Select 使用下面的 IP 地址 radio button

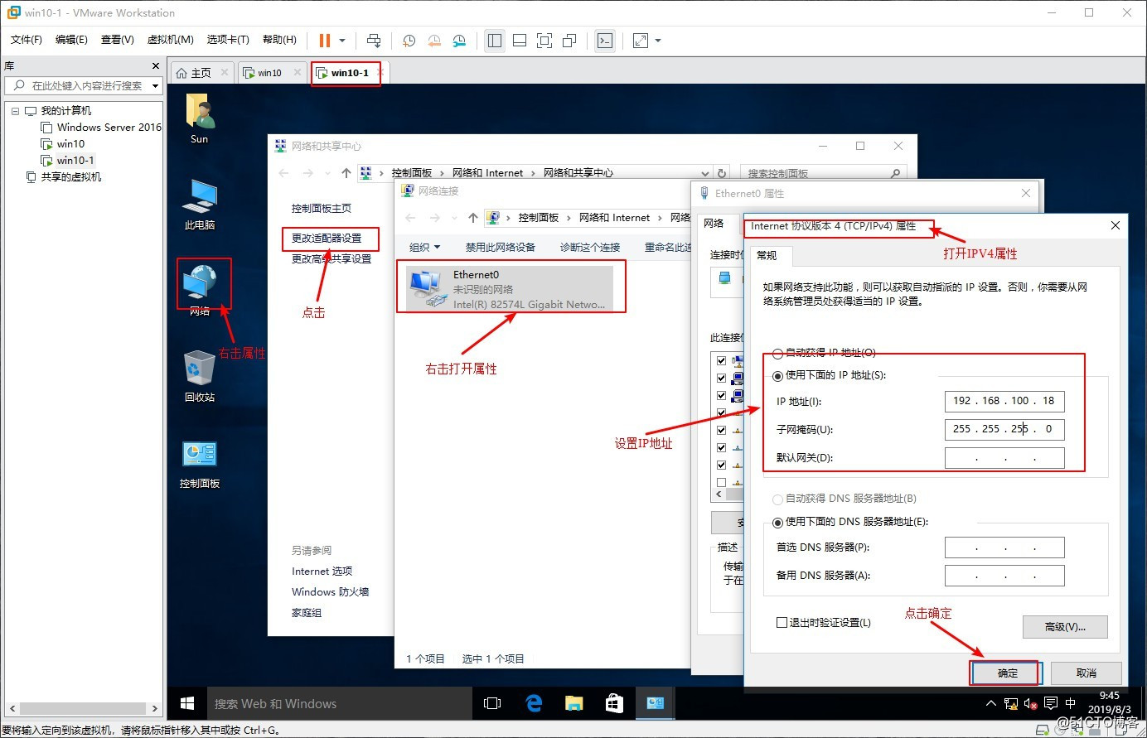[777, 376]
